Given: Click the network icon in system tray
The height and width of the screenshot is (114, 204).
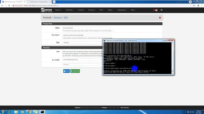Looking at the screenshot, I should (x=191, y=112).
